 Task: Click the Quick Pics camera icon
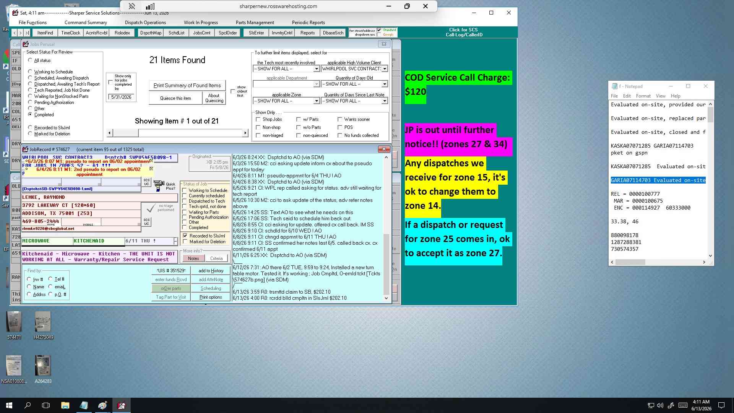pos(159,186)
